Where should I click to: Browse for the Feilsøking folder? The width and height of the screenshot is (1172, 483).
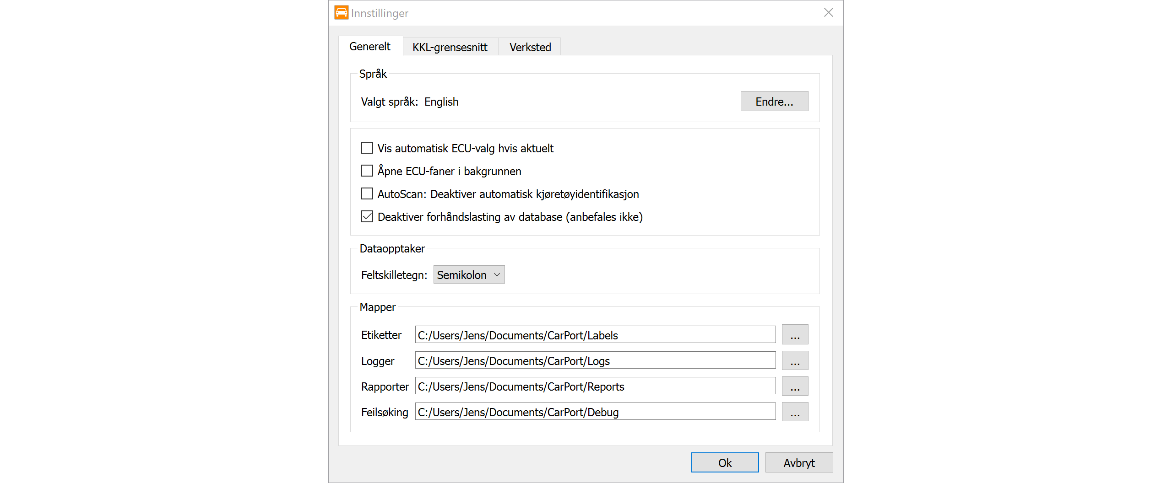(795, 412)
